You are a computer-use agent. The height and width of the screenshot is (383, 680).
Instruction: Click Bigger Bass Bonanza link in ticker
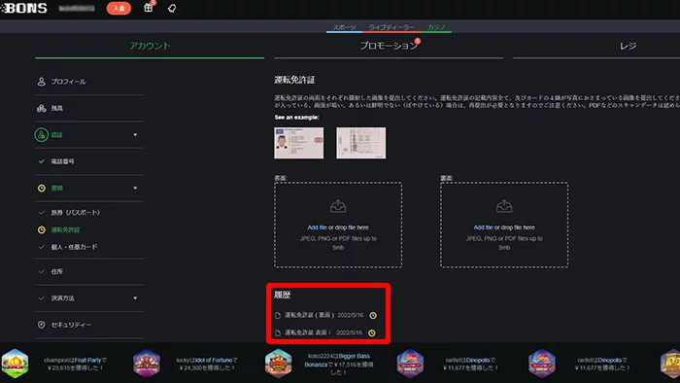[x=338, y=360]
